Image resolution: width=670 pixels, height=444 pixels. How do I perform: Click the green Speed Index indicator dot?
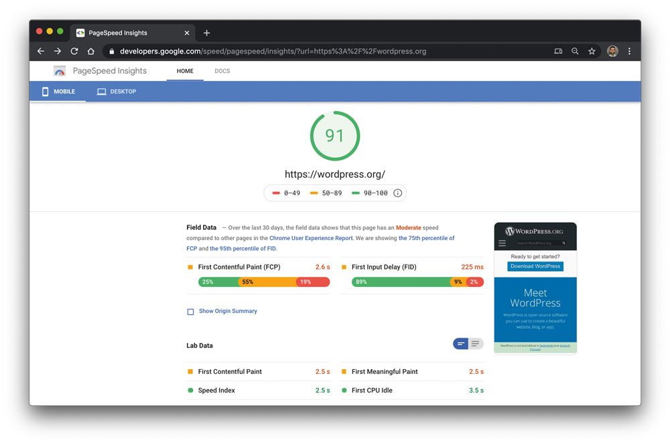[x=190, y=390]
